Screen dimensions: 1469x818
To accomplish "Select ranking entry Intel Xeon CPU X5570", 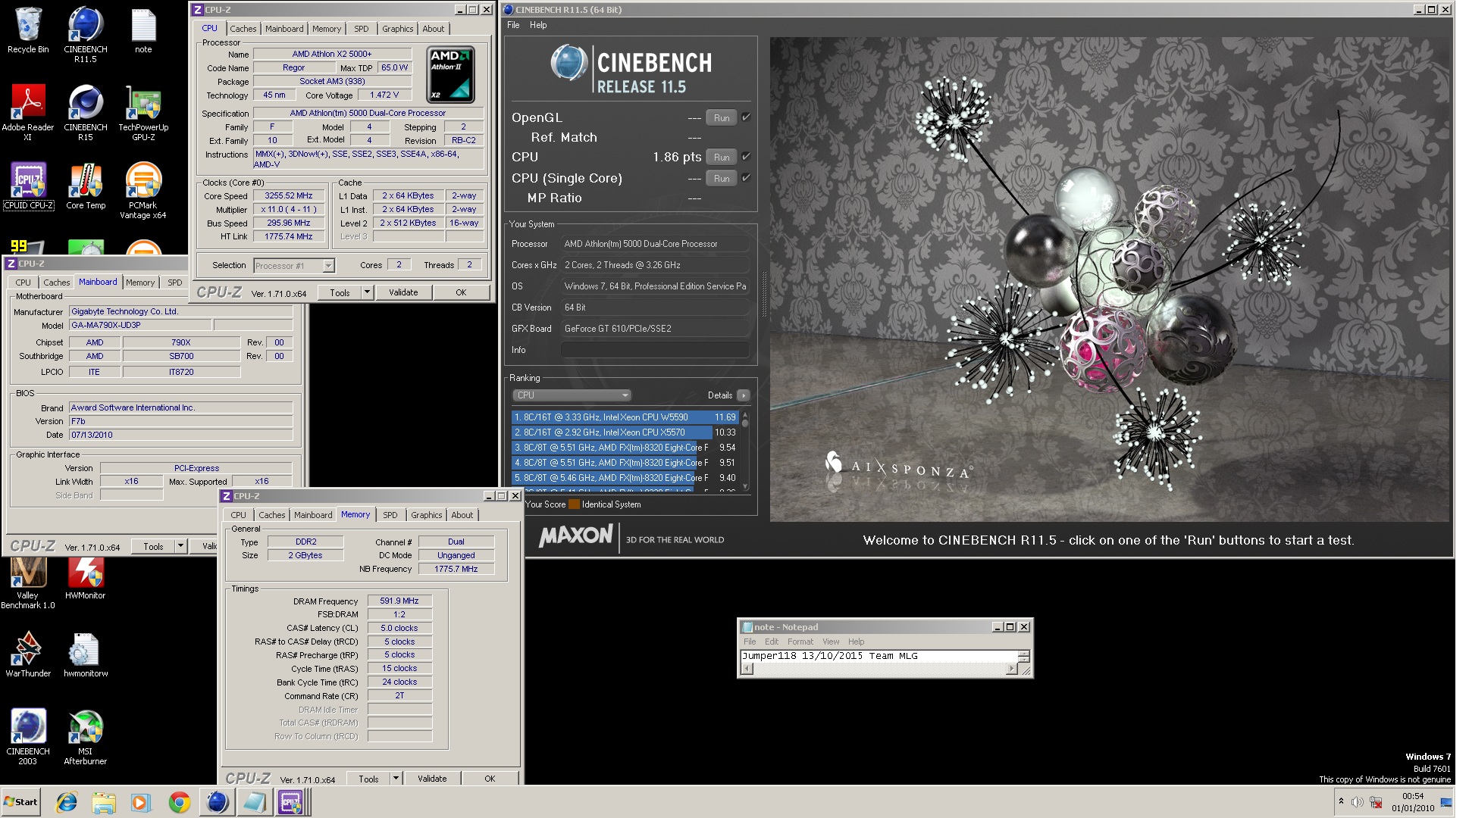I will (x=625, y=432).
